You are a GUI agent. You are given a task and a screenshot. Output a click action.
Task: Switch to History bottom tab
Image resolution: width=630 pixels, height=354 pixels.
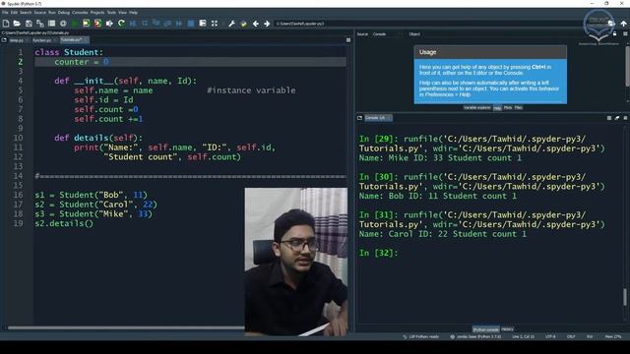pyautogui.click(x=507, y=329)
